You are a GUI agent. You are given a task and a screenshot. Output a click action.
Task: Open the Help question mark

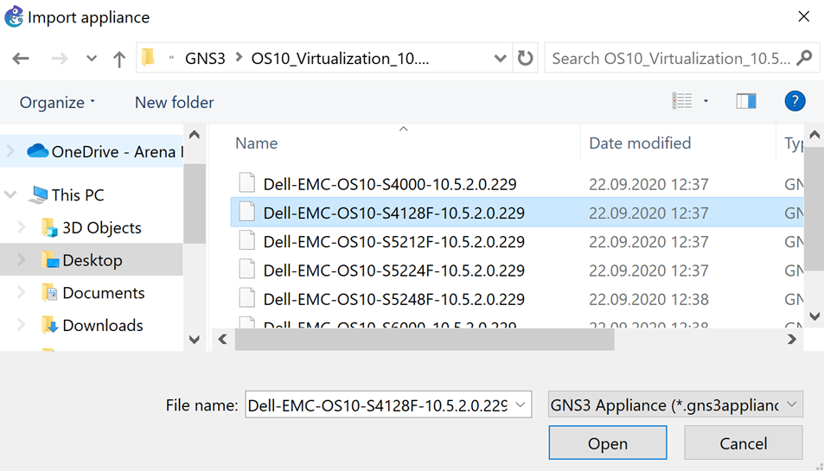[x=795, y=101]
